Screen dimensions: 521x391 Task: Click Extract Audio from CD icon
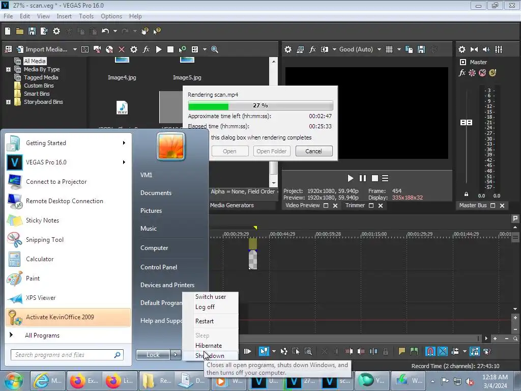coord(109,49)
